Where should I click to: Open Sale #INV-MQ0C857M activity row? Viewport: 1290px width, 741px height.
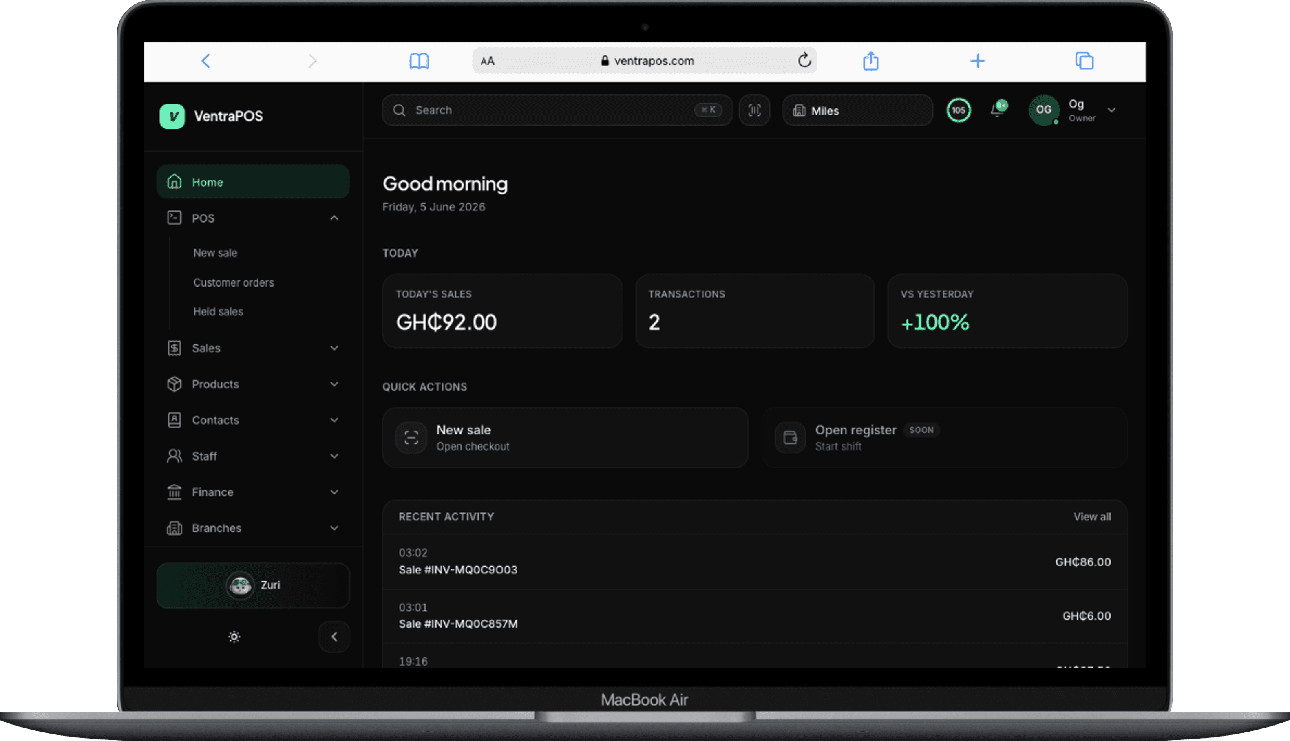coord(754,616)
